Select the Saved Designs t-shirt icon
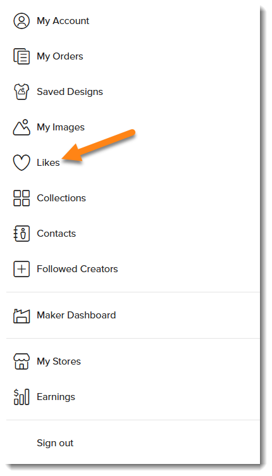 click(22, 92)
